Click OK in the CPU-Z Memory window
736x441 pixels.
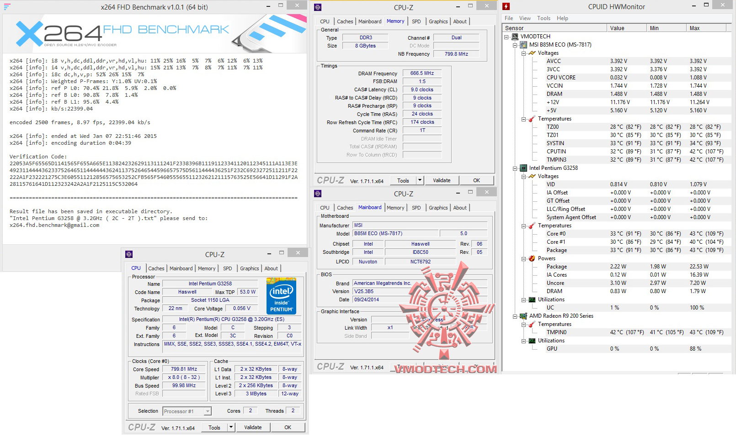[476, 180]
